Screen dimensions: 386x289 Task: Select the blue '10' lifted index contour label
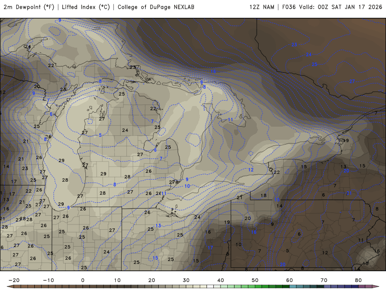[187, 186]
